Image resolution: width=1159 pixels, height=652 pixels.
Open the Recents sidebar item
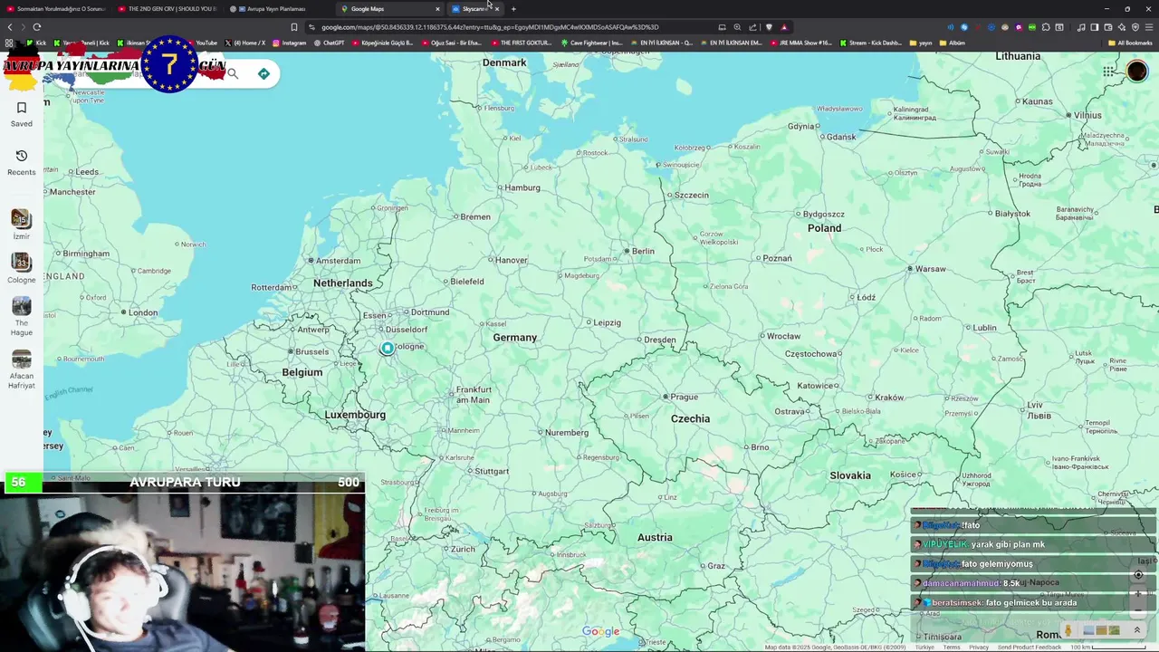(x=22, y=162)
